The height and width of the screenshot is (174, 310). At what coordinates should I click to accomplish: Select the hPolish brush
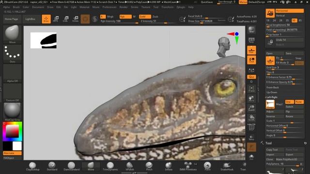[x=130, y=166]
